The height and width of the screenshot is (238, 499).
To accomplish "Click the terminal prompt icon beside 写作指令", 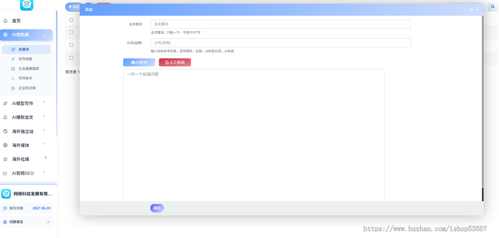I will click(13, 78).
